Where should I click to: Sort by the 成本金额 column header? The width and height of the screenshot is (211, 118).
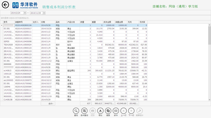[109, 22]
